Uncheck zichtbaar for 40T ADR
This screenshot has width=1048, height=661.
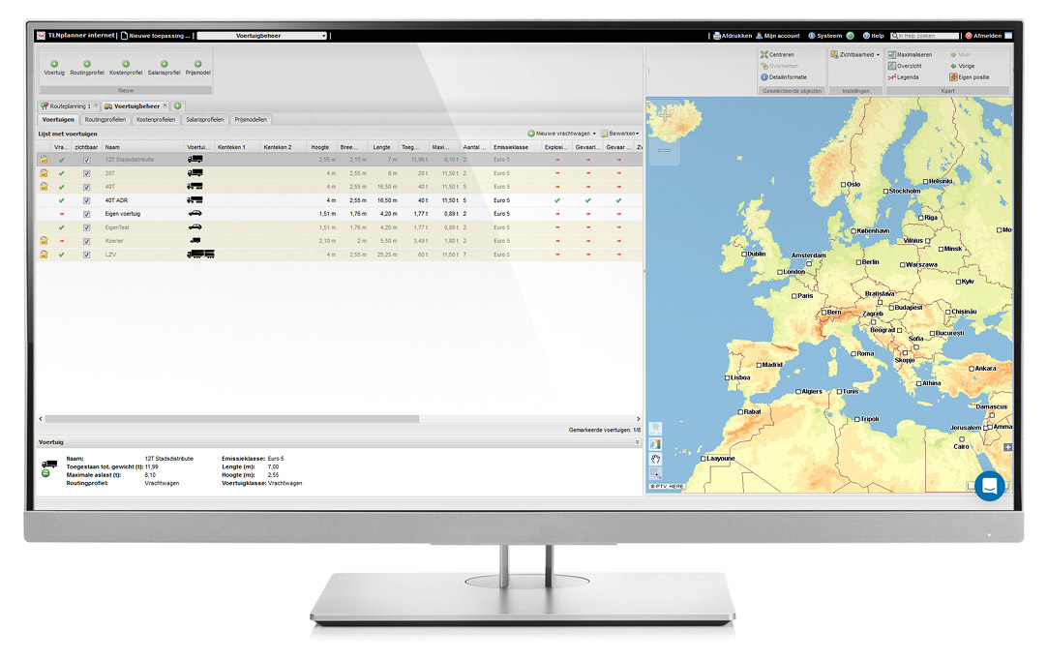tap(86, 200)
